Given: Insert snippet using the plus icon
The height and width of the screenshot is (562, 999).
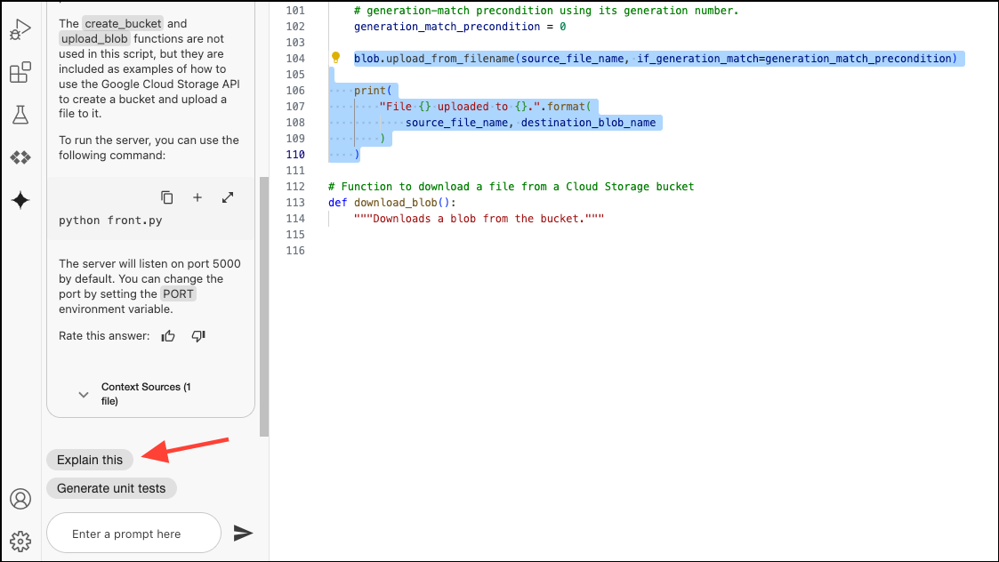Looking at the screenshot, I should tap(197, 197).
